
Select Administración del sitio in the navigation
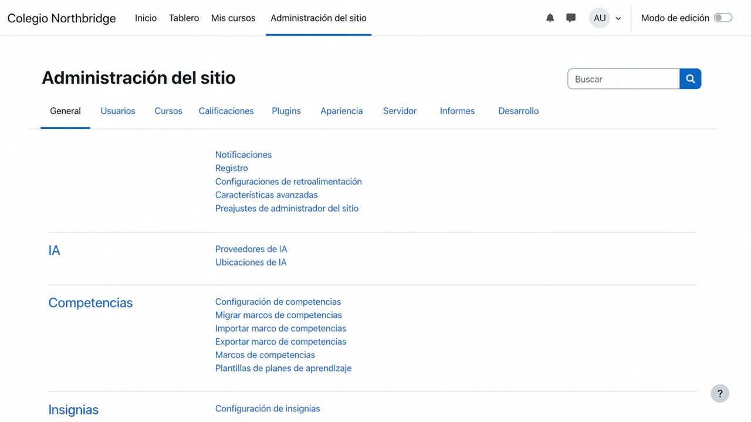coord(319,18)
